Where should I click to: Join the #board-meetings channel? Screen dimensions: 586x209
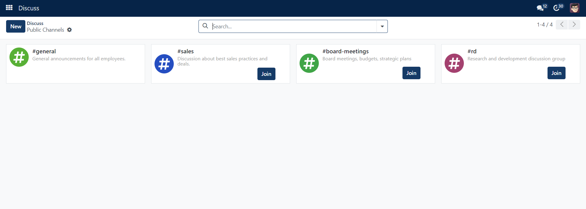tap(411, 73)
